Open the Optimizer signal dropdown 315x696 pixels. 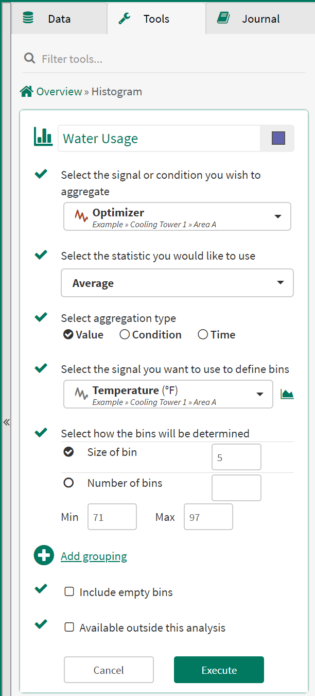tap(177, 216)
